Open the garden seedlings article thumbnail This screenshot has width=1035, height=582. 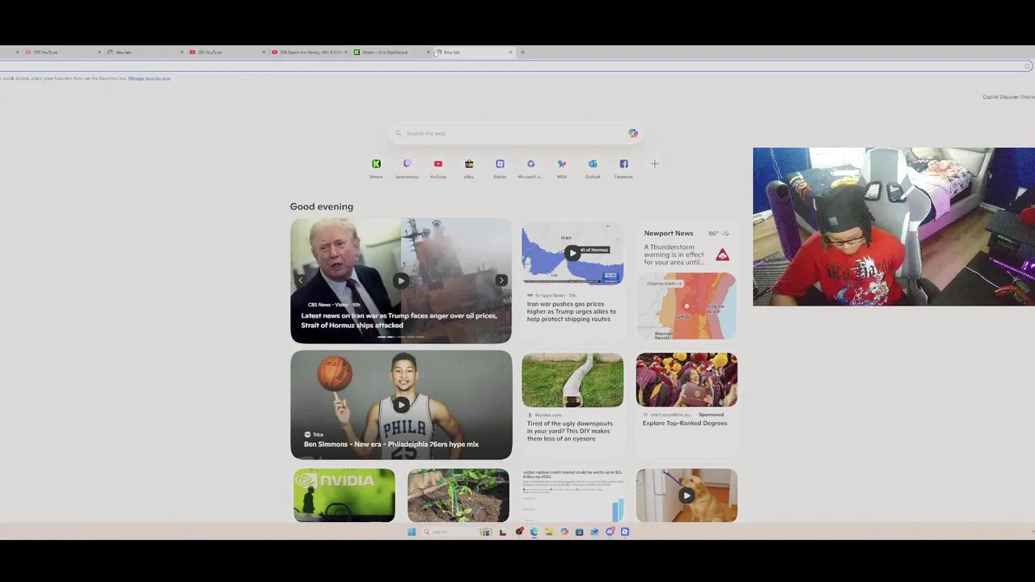tap(458, 496)
